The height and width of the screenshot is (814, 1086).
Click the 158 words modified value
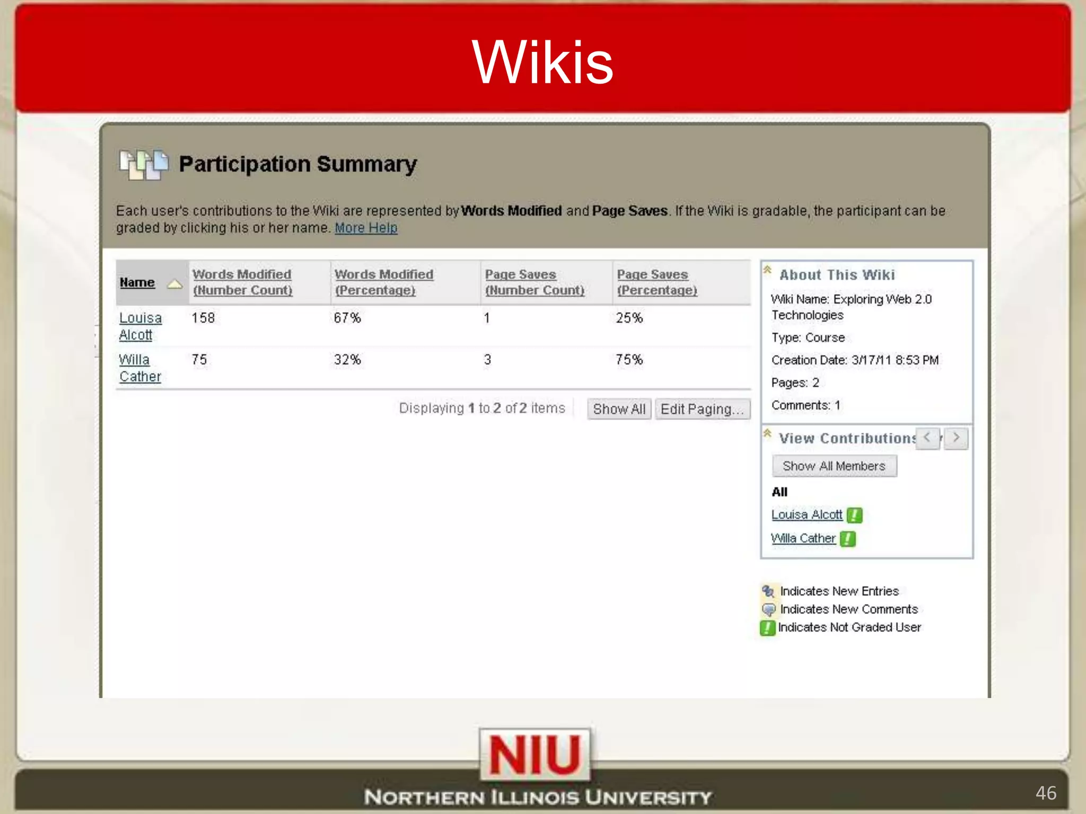click(203, 318)
